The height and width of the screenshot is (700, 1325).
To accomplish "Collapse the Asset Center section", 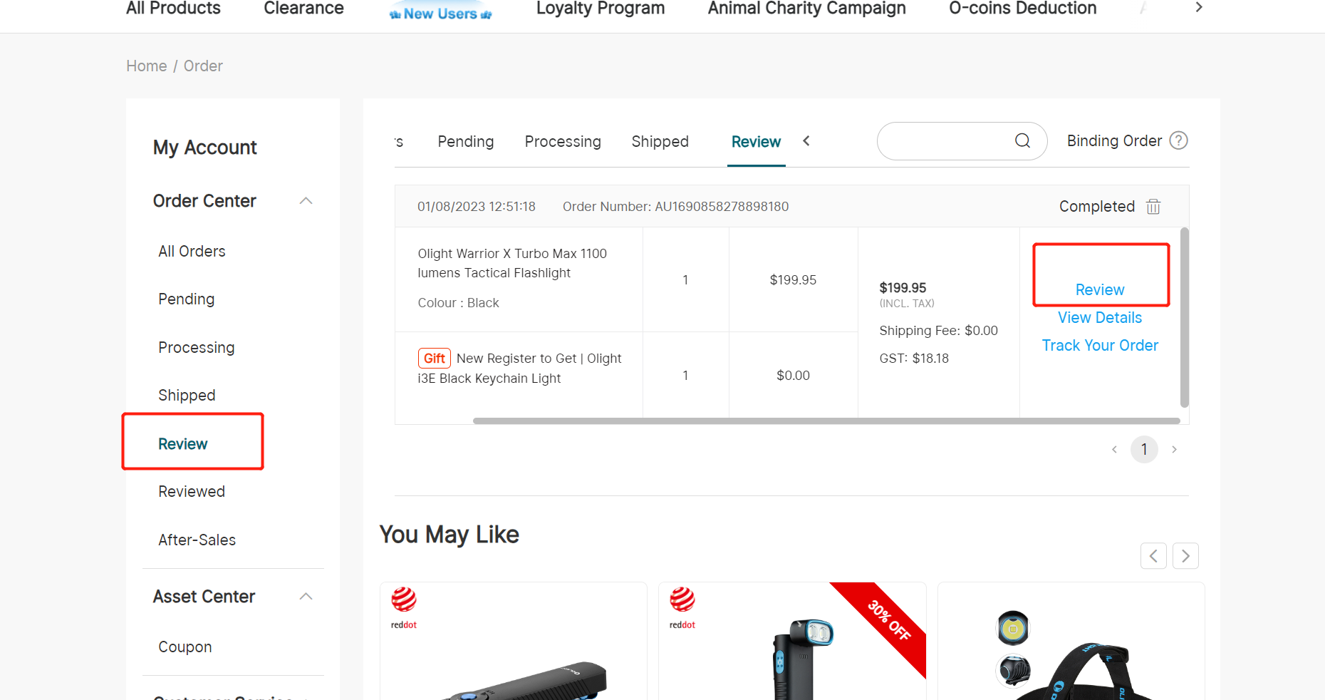I will coord(306,597).
